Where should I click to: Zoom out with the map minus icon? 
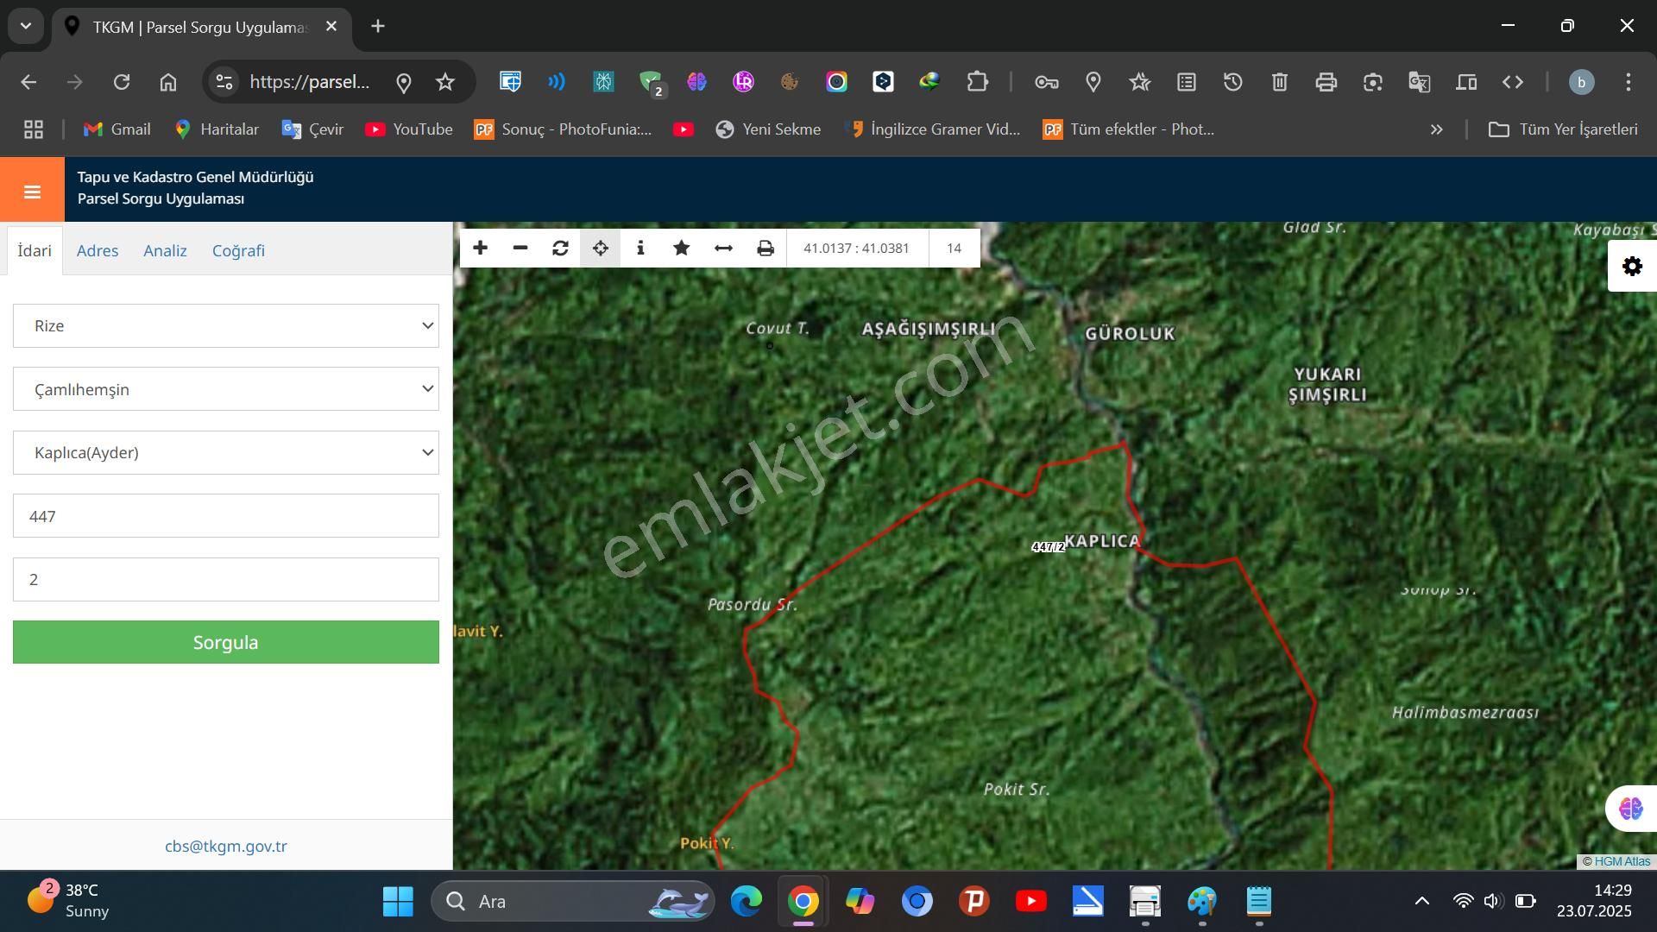click(x=520, y=249)
